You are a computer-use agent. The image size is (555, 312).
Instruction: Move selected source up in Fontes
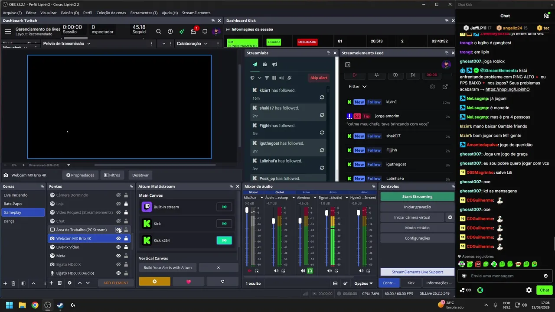point(79,283)
